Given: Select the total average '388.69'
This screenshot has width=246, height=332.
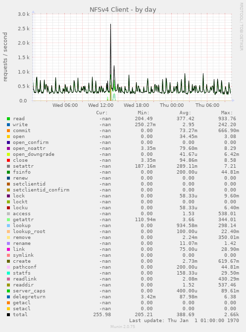Looking at the screenshot, I should (x=186, y=315).
